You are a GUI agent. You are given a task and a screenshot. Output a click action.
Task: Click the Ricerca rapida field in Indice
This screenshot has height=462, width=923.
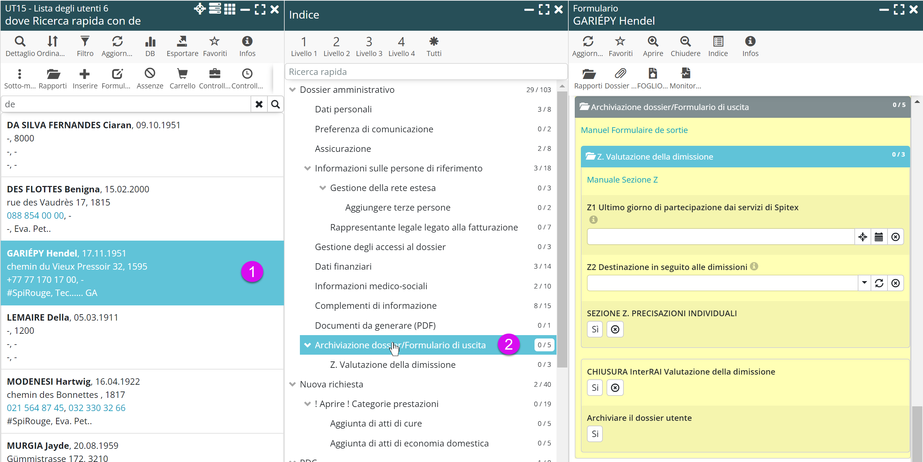[x=426, y=72]
